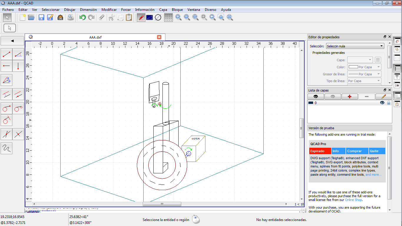This screenshot has height=226, width=402.
Task: Undo last action with green arrow
Action: coord(82,17)
